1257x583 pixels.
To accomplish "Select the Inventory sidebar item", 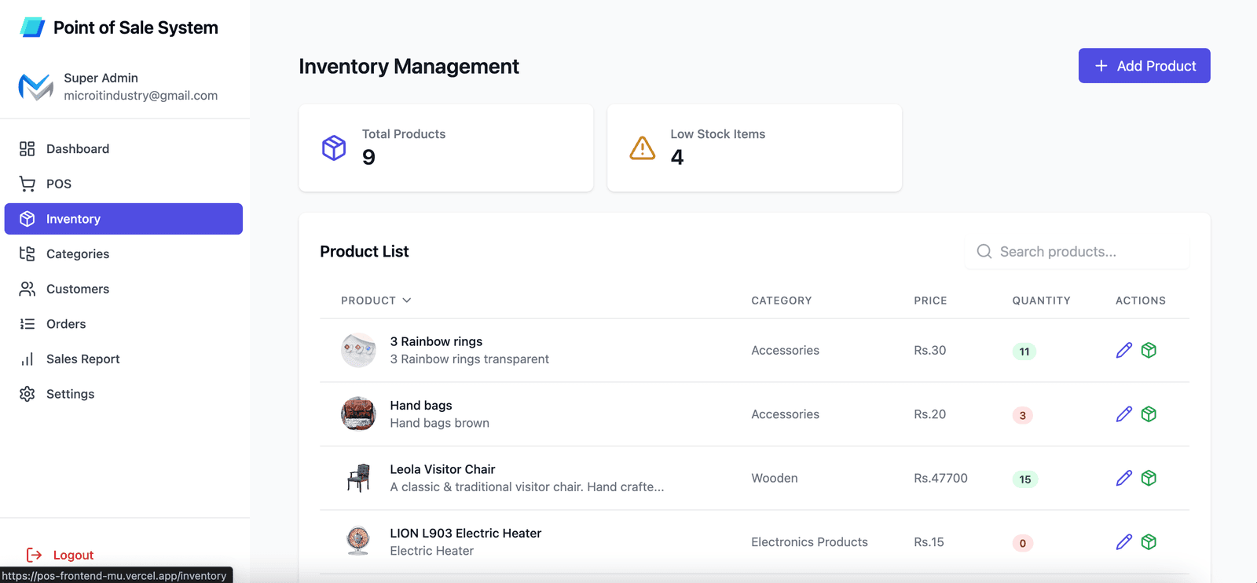I will click(123, 219).
